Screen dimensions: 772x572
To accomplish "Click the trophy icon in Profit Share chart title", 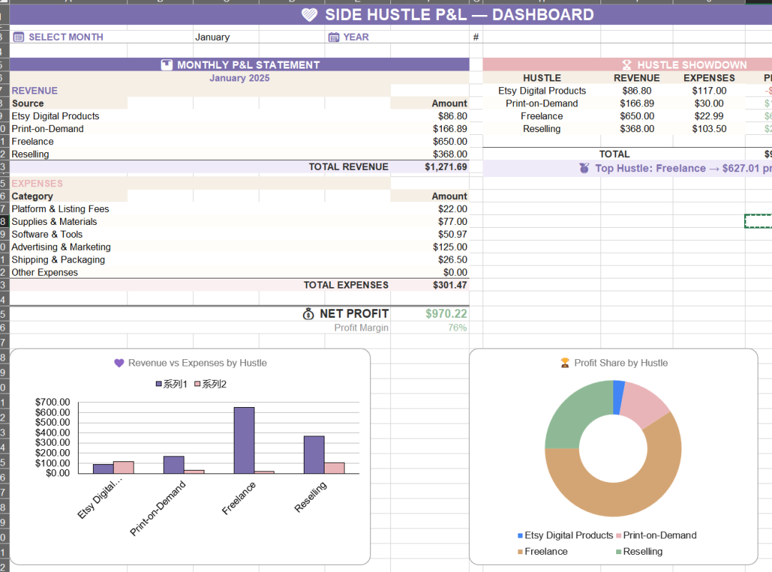I will (x=565, y=363).
